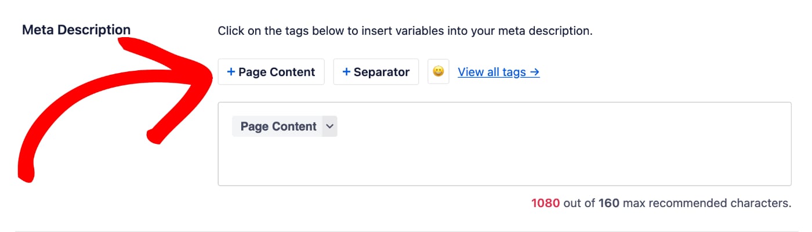This screenshot has height=232, width=812.
Task: Click the red 1080 character count
Action: click(x=545, y=203)
